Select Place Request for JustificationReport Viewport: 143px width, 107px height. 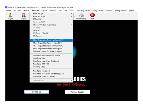pos(51,49)
